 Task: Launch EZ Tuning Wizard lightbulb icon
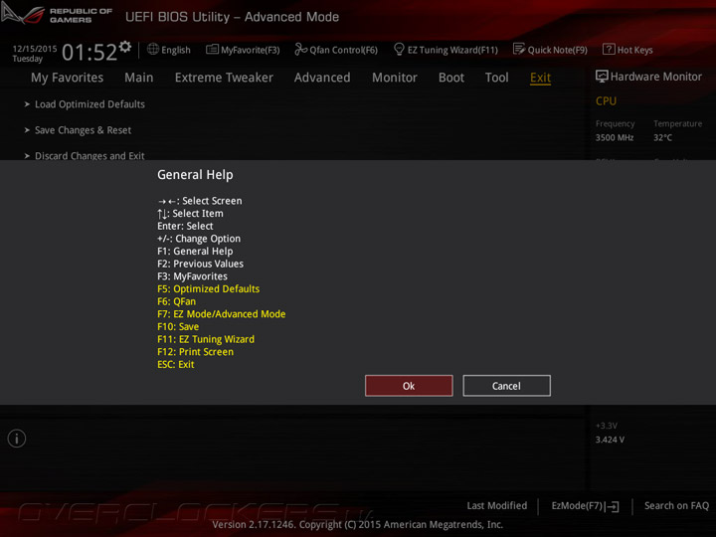pos(399,49)
